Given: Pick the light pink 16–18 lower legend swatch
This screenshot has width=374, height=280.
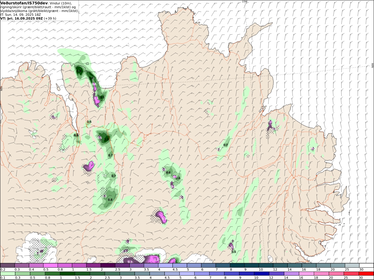Looking at the screenshot, I should point(307,274).
